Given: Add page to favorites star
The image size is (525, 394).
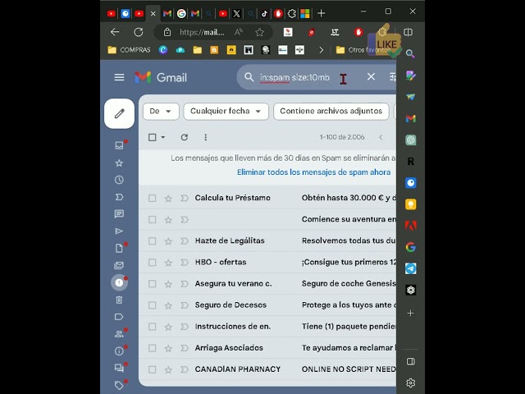Looking at the screenshot, I should tap(259, 32).
